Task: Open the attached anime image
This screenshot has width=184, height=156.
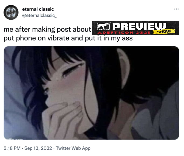Action: [x=91, y=93]
